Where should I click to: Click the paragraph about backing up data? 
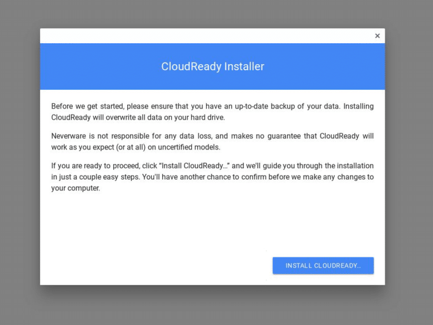click(212, 112)
